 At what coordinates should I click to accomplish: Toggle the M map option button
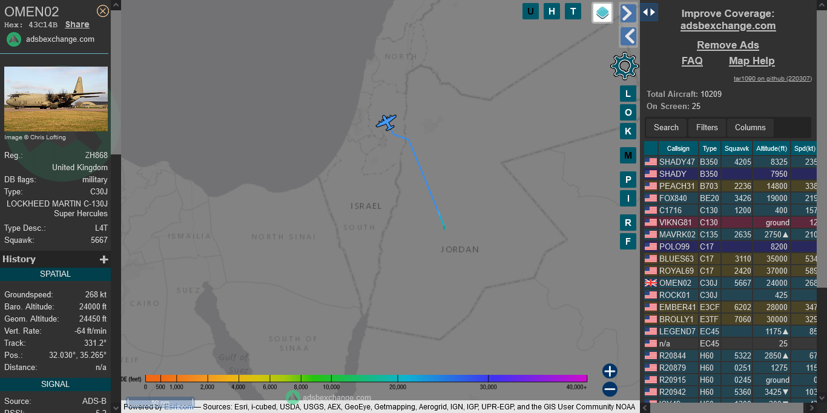click(628, 156)
